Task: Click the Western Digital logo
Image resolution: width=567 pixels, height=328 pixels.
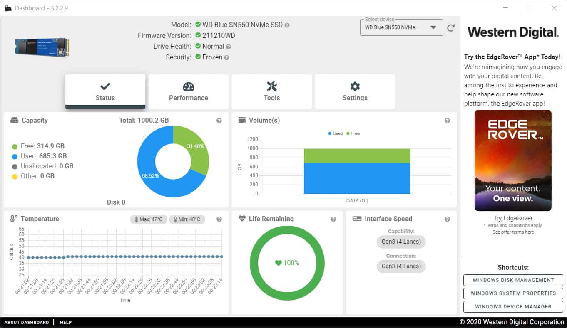Action: coord(513,32)
